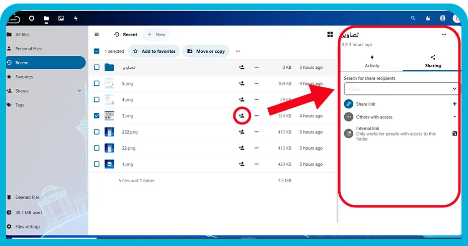Expand the Shares section in sidebar
Screen dimensions: 468x246
coord(79,91)
